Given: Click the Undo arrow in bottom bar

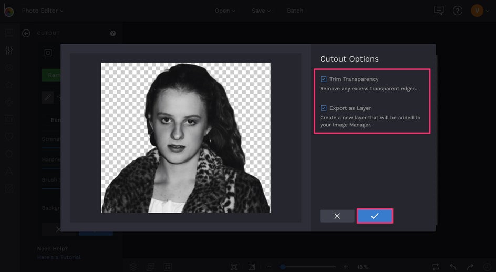Looking at the screenshot, I should [453, 267].
